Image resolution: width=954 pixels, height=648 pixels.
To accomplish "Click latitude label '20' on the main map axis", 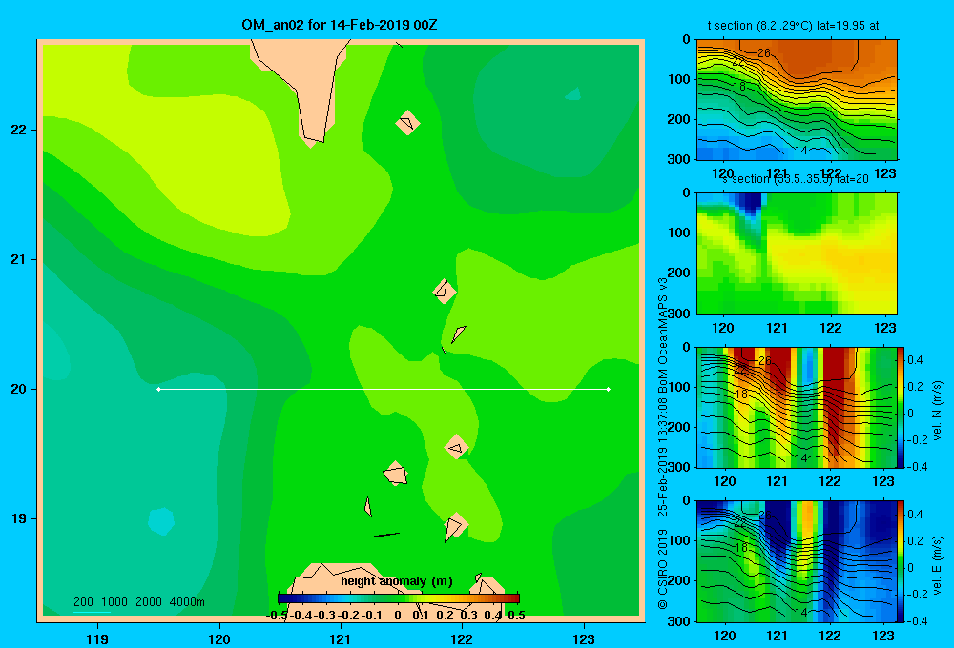I will pyautogui.click(x=19, y=389).
